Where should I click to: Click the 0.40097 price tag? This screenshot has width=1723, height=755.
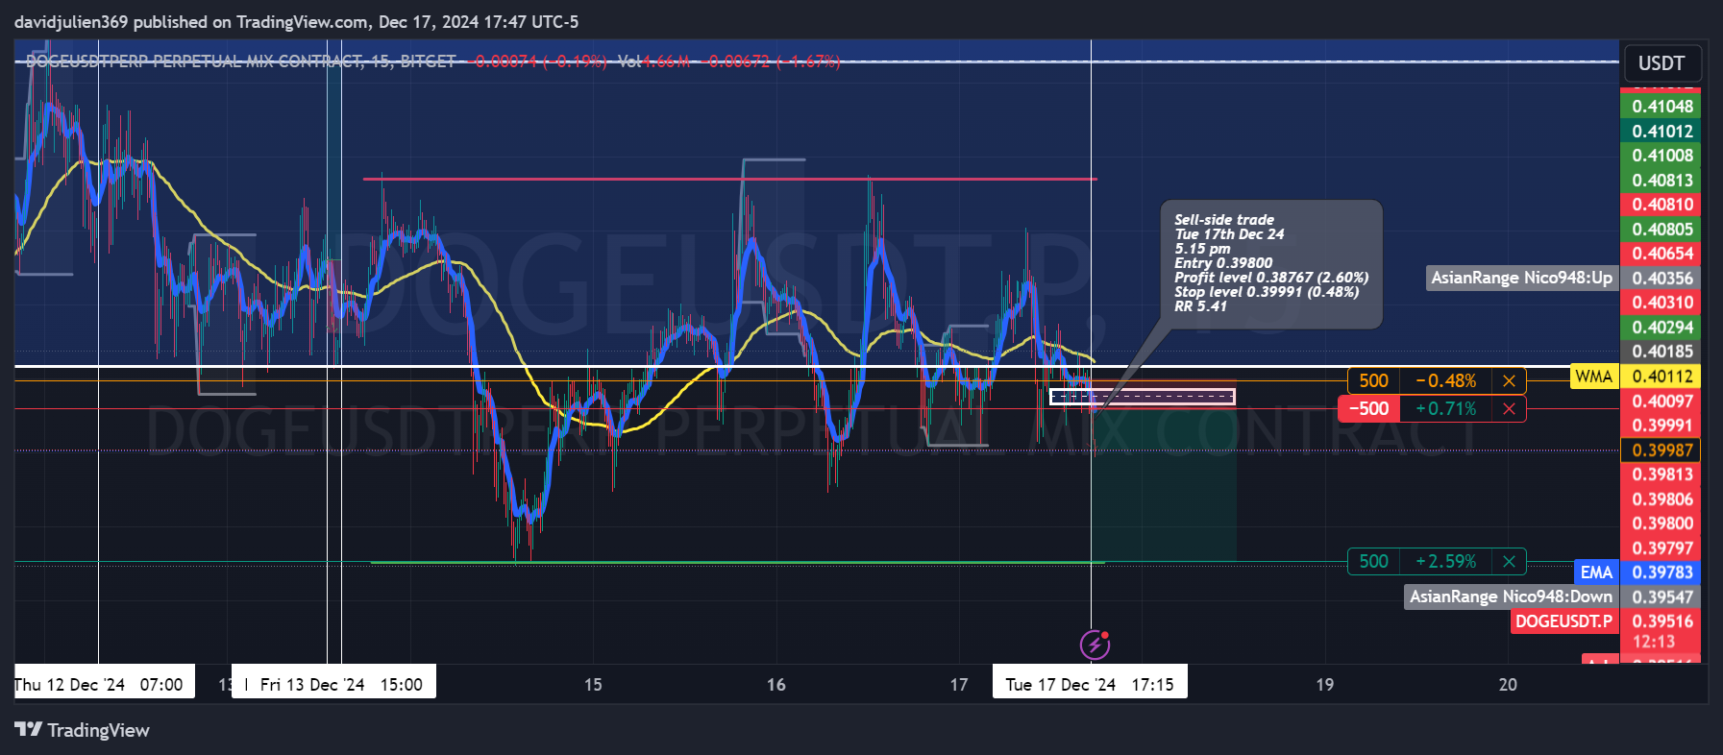(x=1661, y=402)
